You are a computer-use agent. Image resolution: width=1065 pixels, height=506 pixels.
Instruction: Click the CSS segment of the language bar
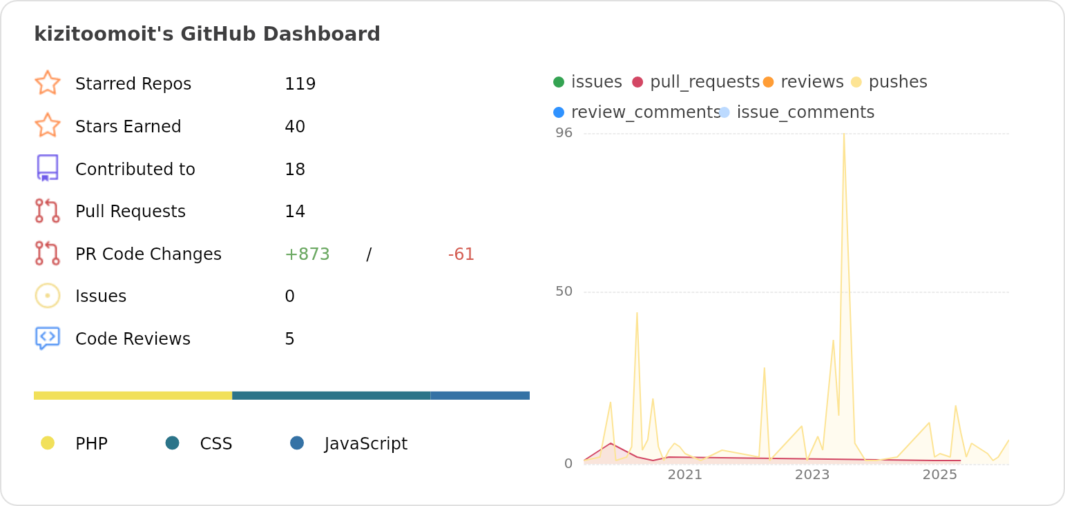[332, 395]
